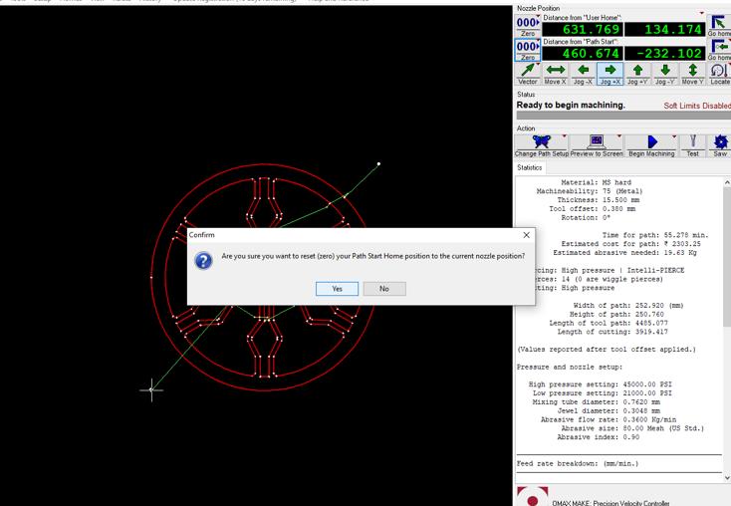Select "Jewel diameter: 0.3048 mm" line
Image resolution: width=731 pixels, height=506 pixels.
609,410
